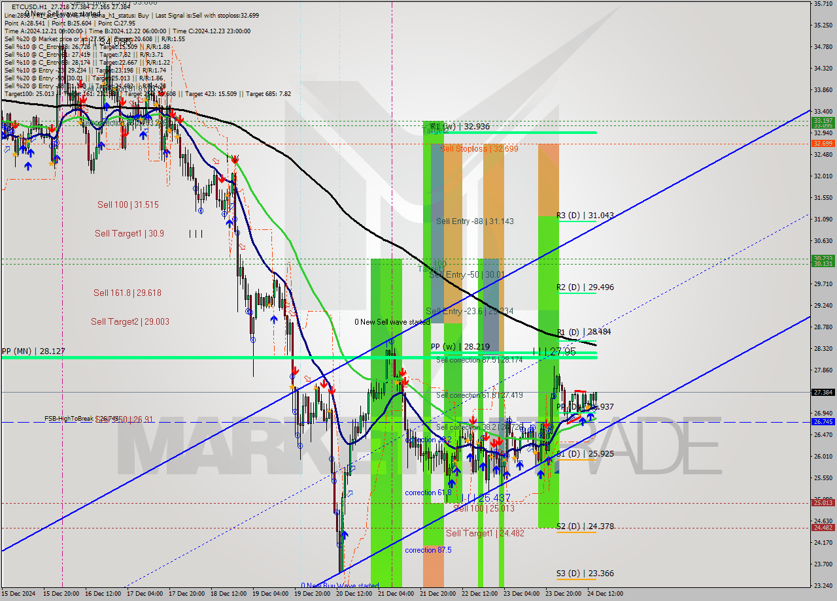Click the 'Sell Target2 | 29.003' label

[x=130, y=321]
